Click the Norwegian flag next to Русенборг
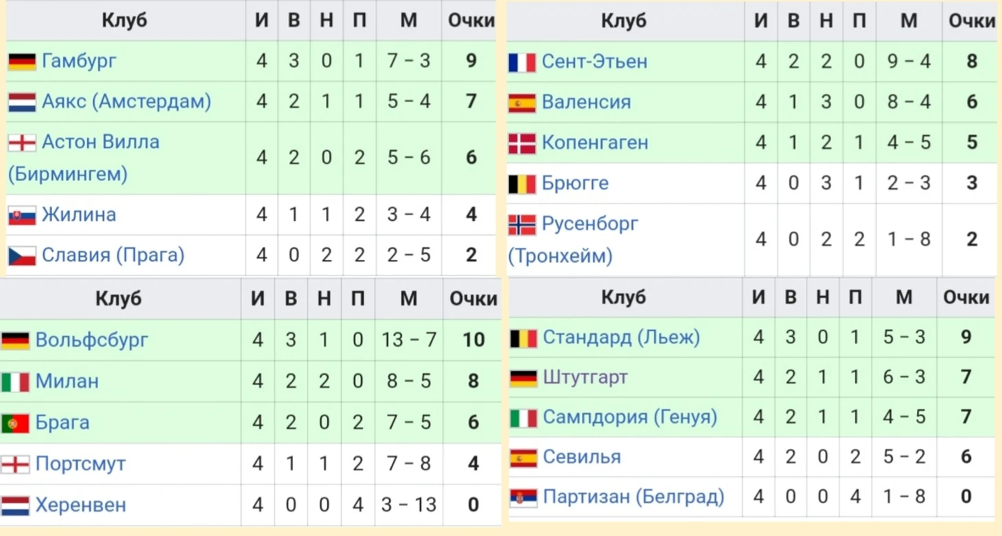The image size is (1002, 536). [x=522, y=225]
